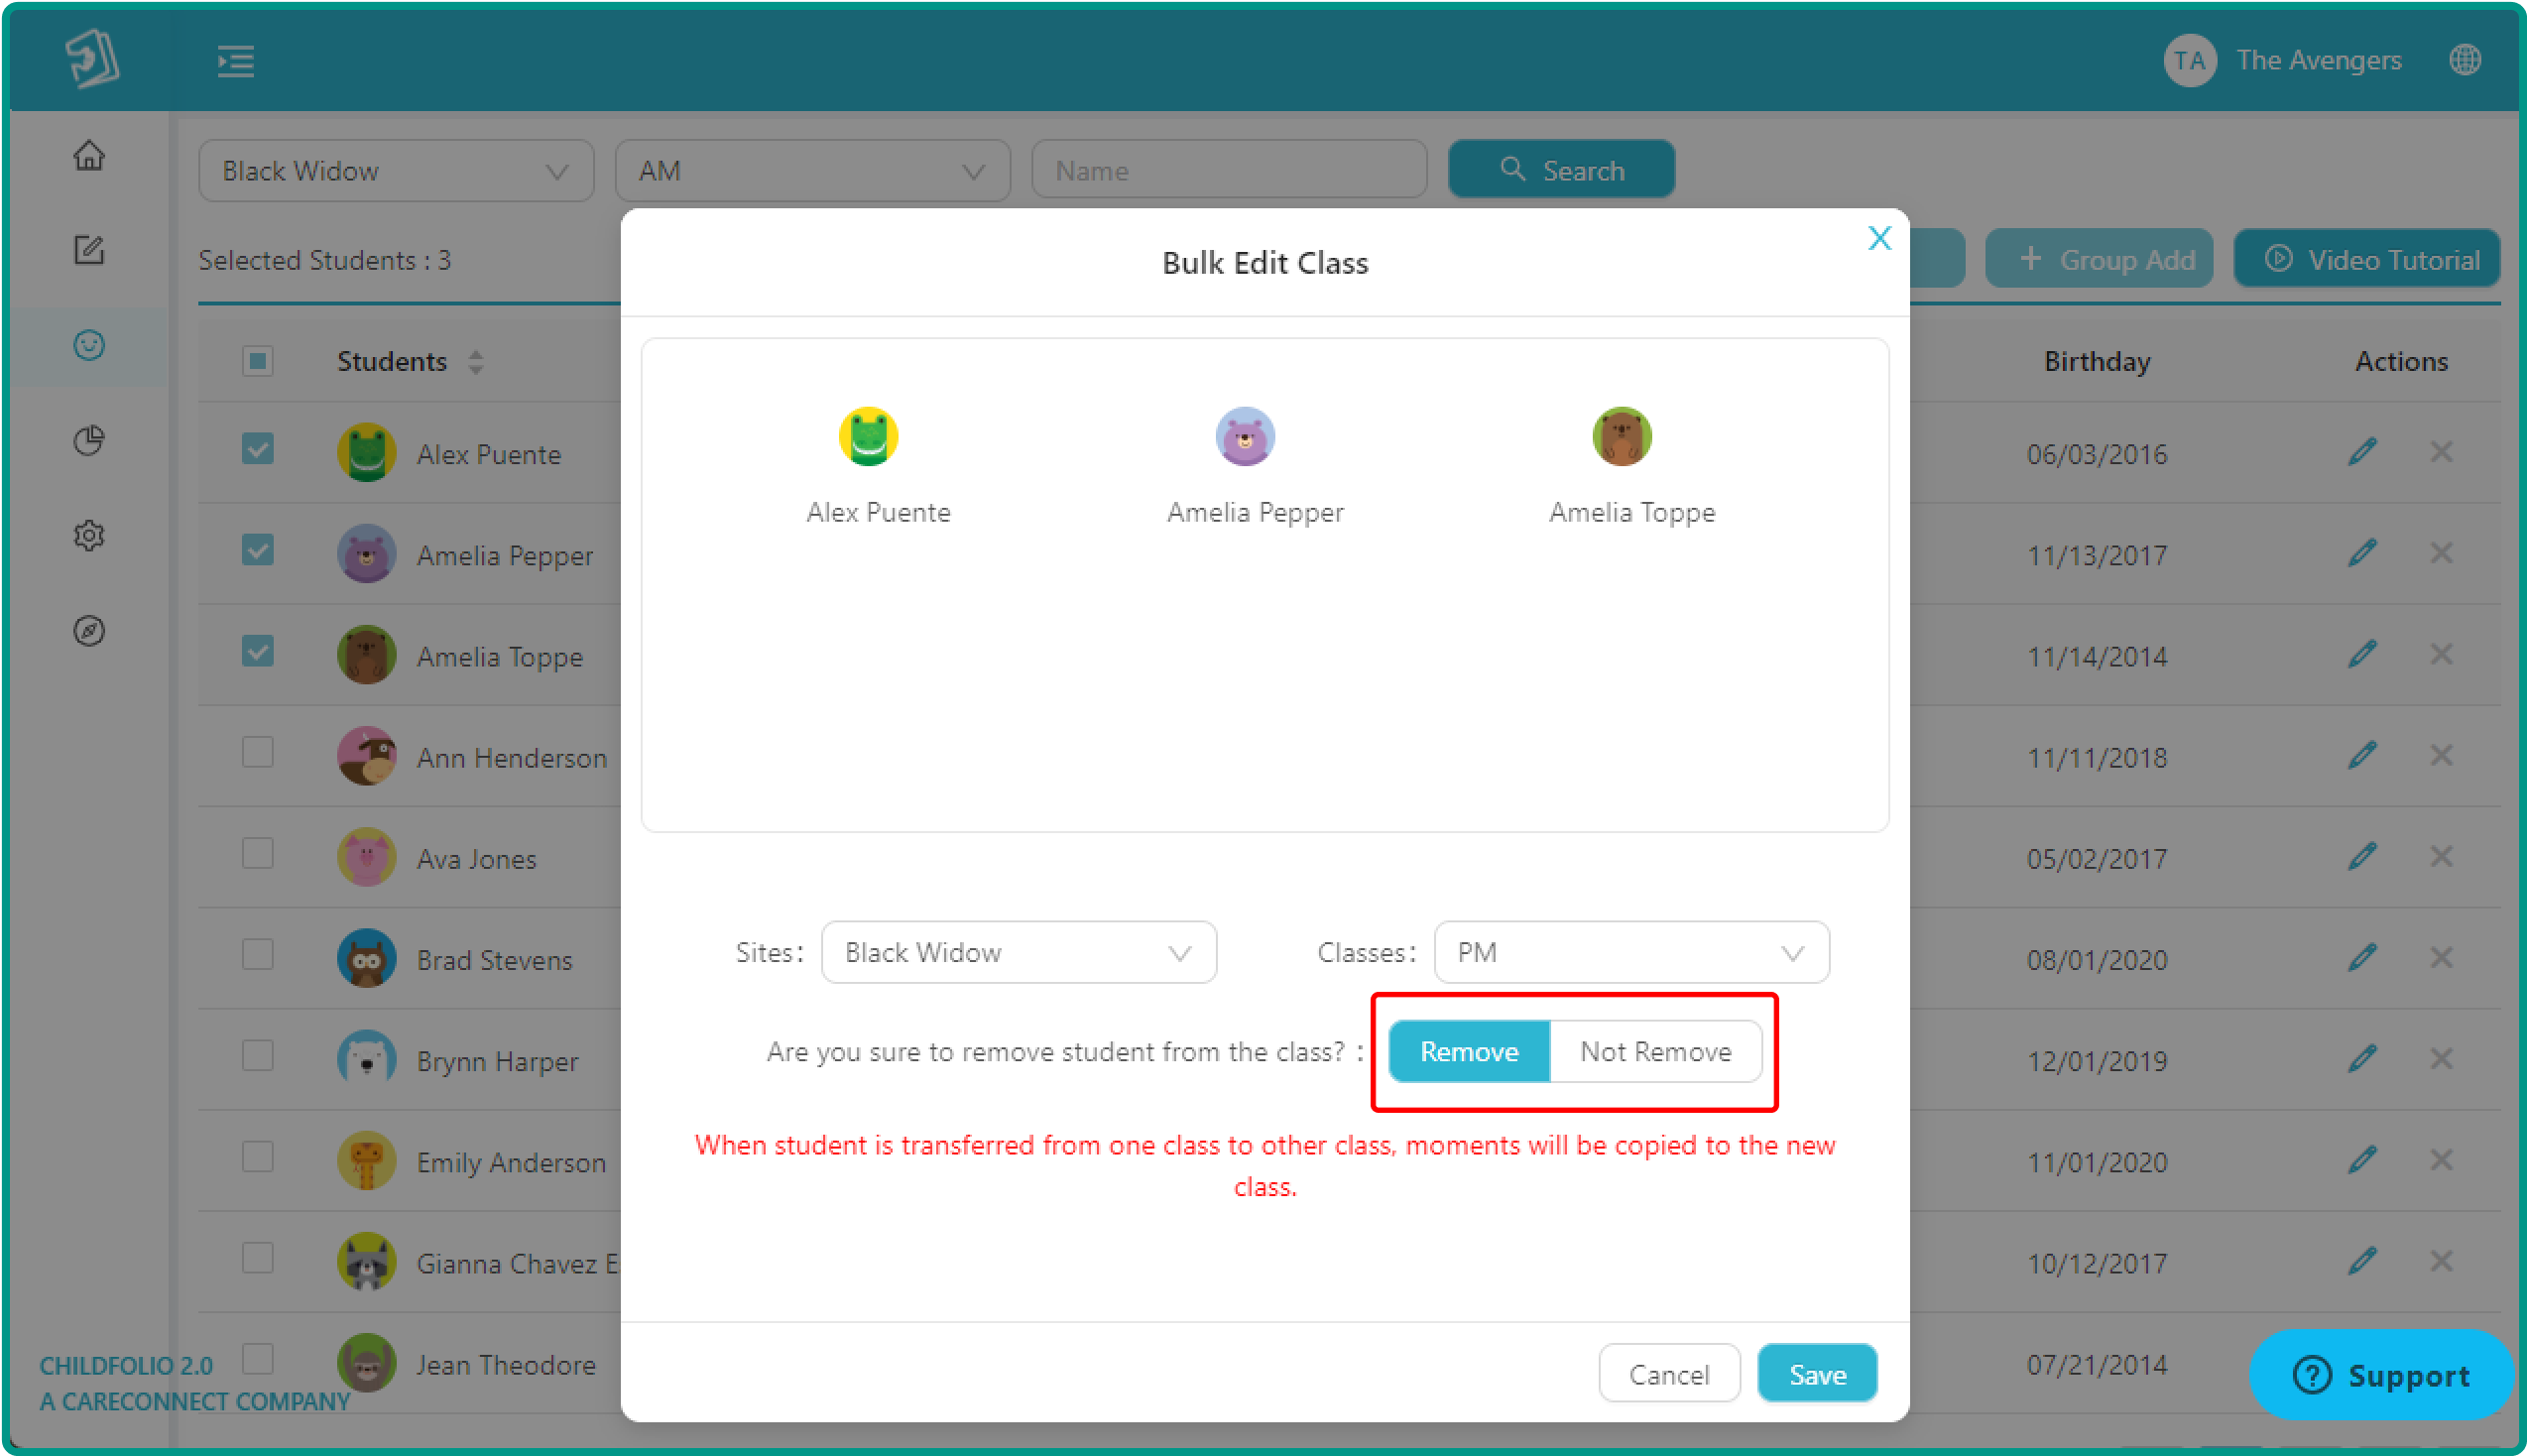
Task: Delete Brynn Harper using X icon
Action: [x=2441, y=1058]
